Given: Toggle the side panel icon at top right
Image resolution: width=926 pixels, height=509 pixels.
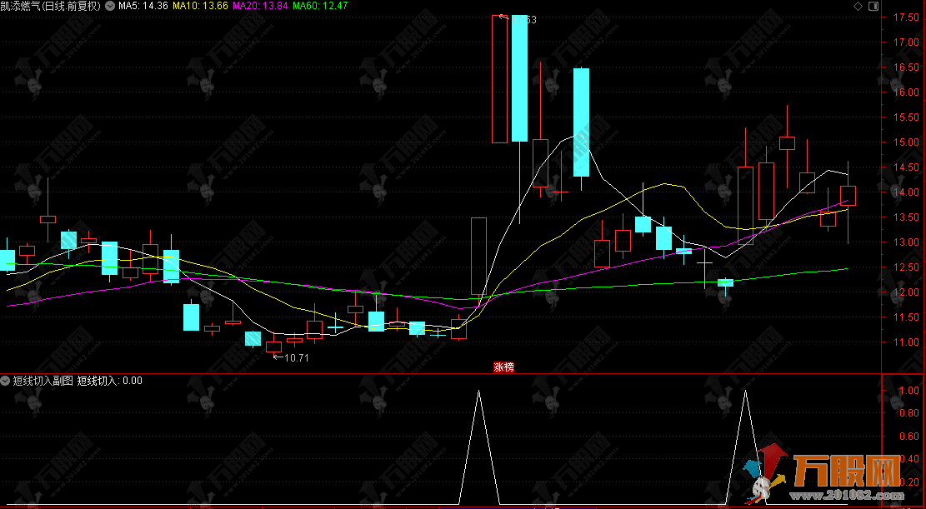Looking at the screenshot, I should coord(872,6).
